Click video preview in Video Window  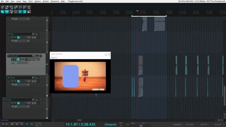pos(80,76)
